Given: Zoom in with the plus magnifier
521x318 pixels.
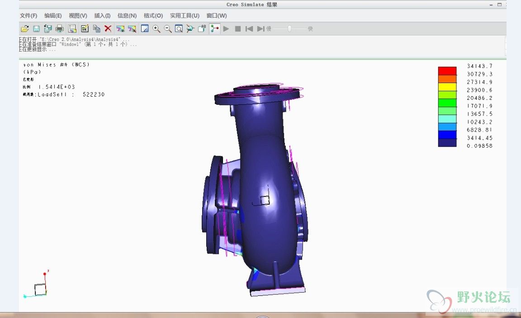Looking at the screenshot, I should [156, 29].
